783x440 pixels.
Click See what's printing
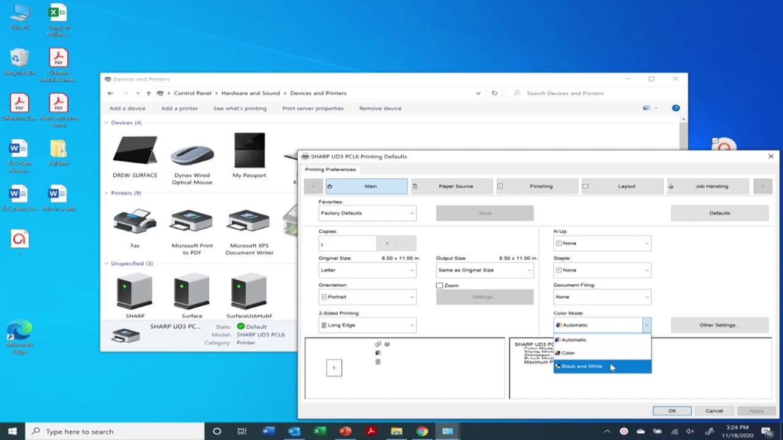pyautogui.click(x=240, y=108)
